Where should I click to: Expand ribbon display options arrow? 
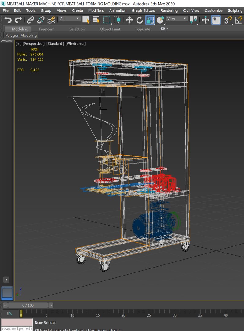167,29
